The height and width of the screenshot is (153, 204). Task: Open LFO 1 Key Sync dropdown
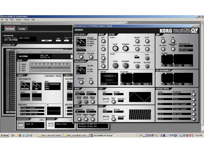pyautogui.click(x=119, y=94)
